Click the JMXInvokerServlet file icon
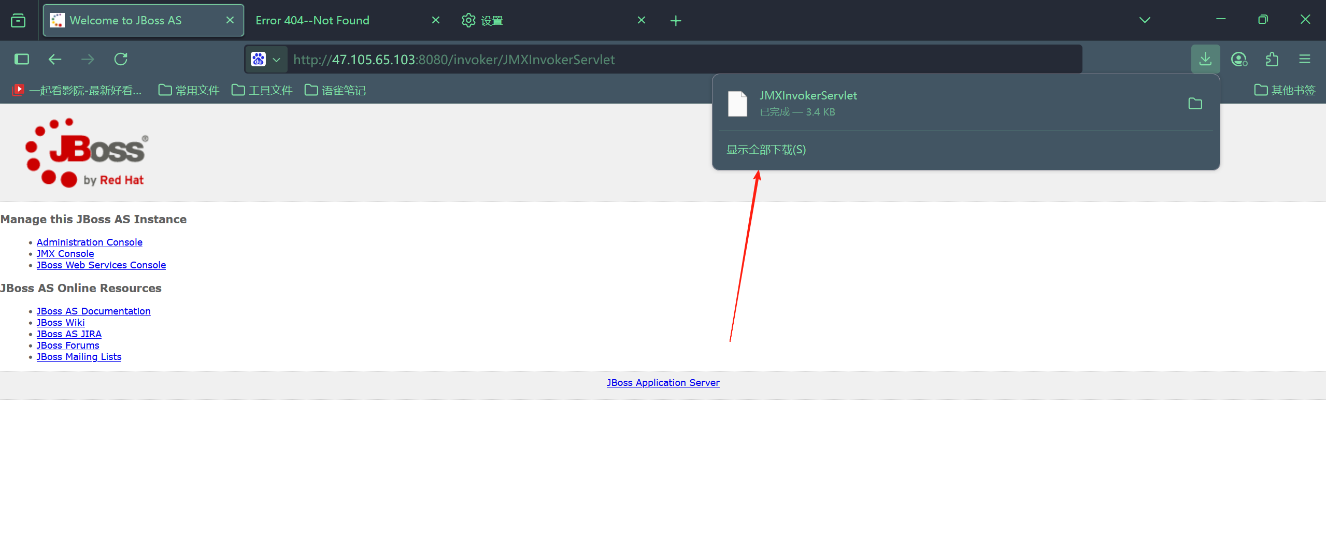 [737, 104]
